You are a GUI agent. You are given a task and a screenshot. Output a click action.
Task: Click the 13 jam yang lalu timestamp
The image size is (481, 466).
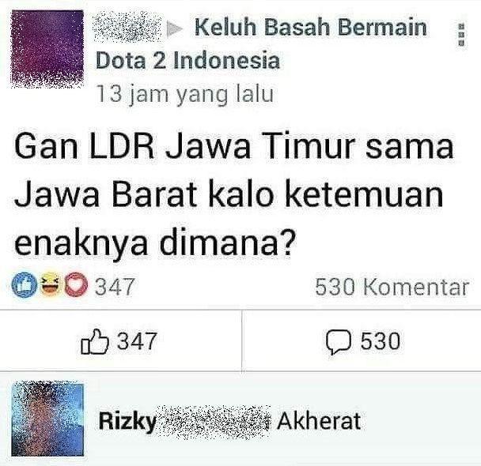(x=184, y=94)
